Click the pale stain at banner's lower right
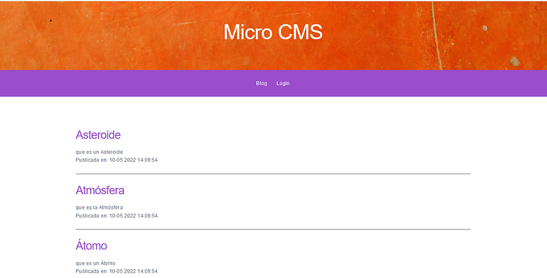 pos(515,62)
